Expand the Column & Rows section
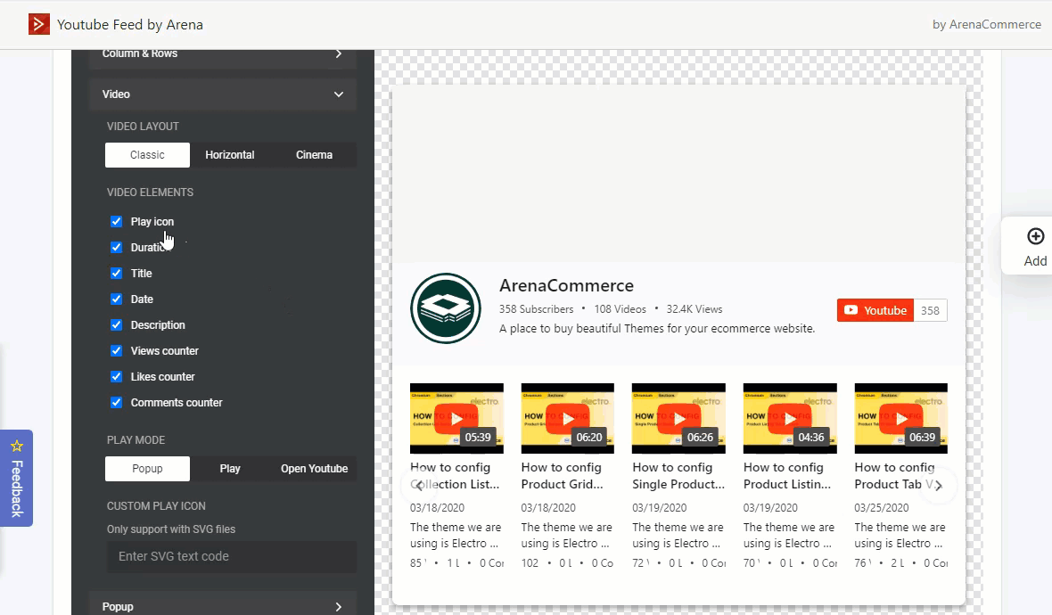Image resolution: width=1052 pixels, height=615 pixels. click(x=223, y=57)
